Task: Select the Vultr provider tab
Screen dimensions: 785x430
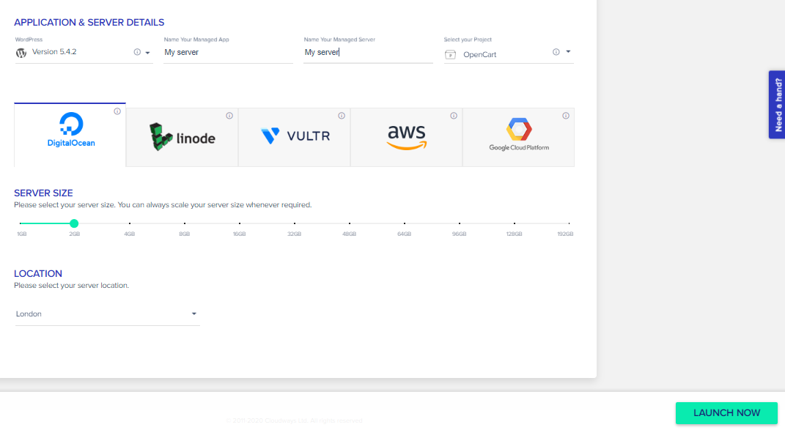Action: (295, 137)
